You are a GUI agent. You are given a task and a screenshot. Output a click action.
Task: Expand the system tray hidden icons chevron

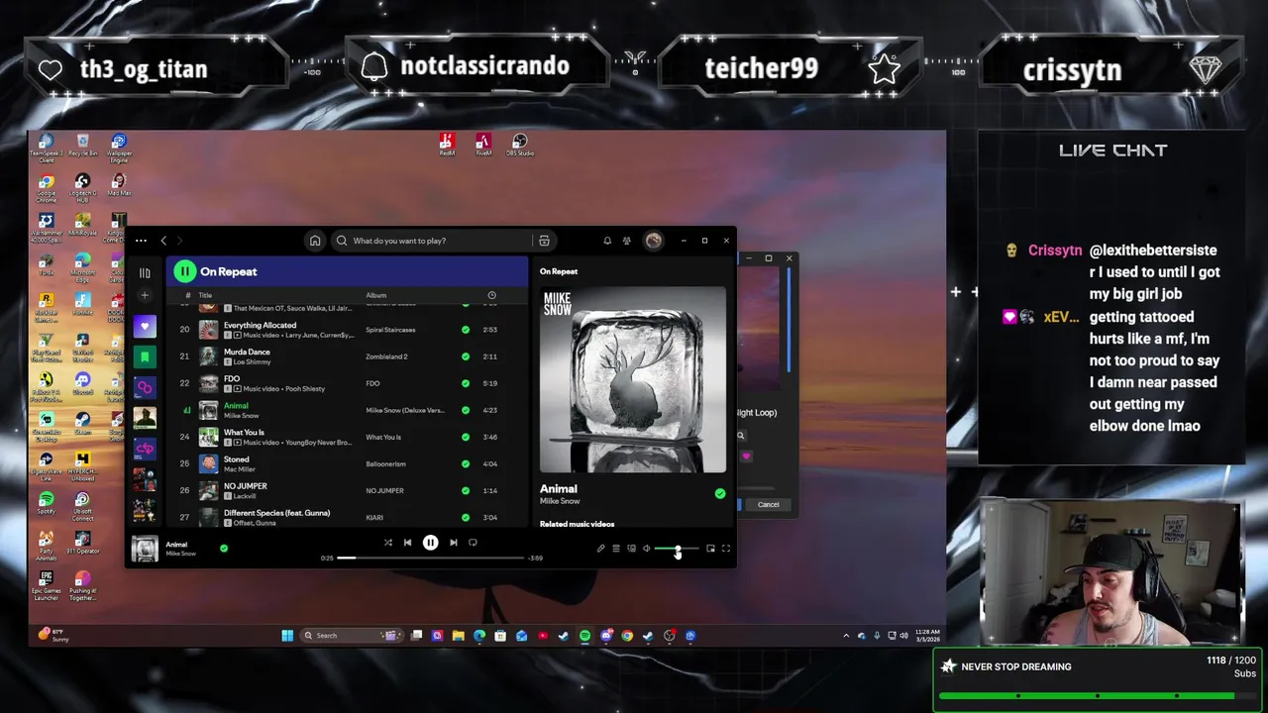point(846,636)
